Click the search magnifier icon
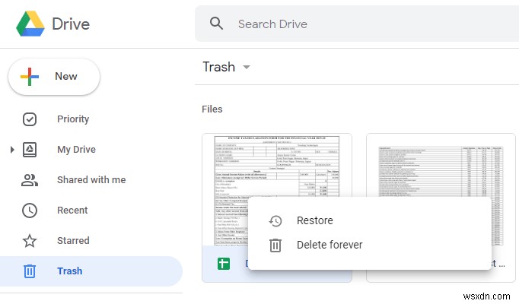Viewport: 519px width, 304px height. pyautogui.click(x=216, y=24)
